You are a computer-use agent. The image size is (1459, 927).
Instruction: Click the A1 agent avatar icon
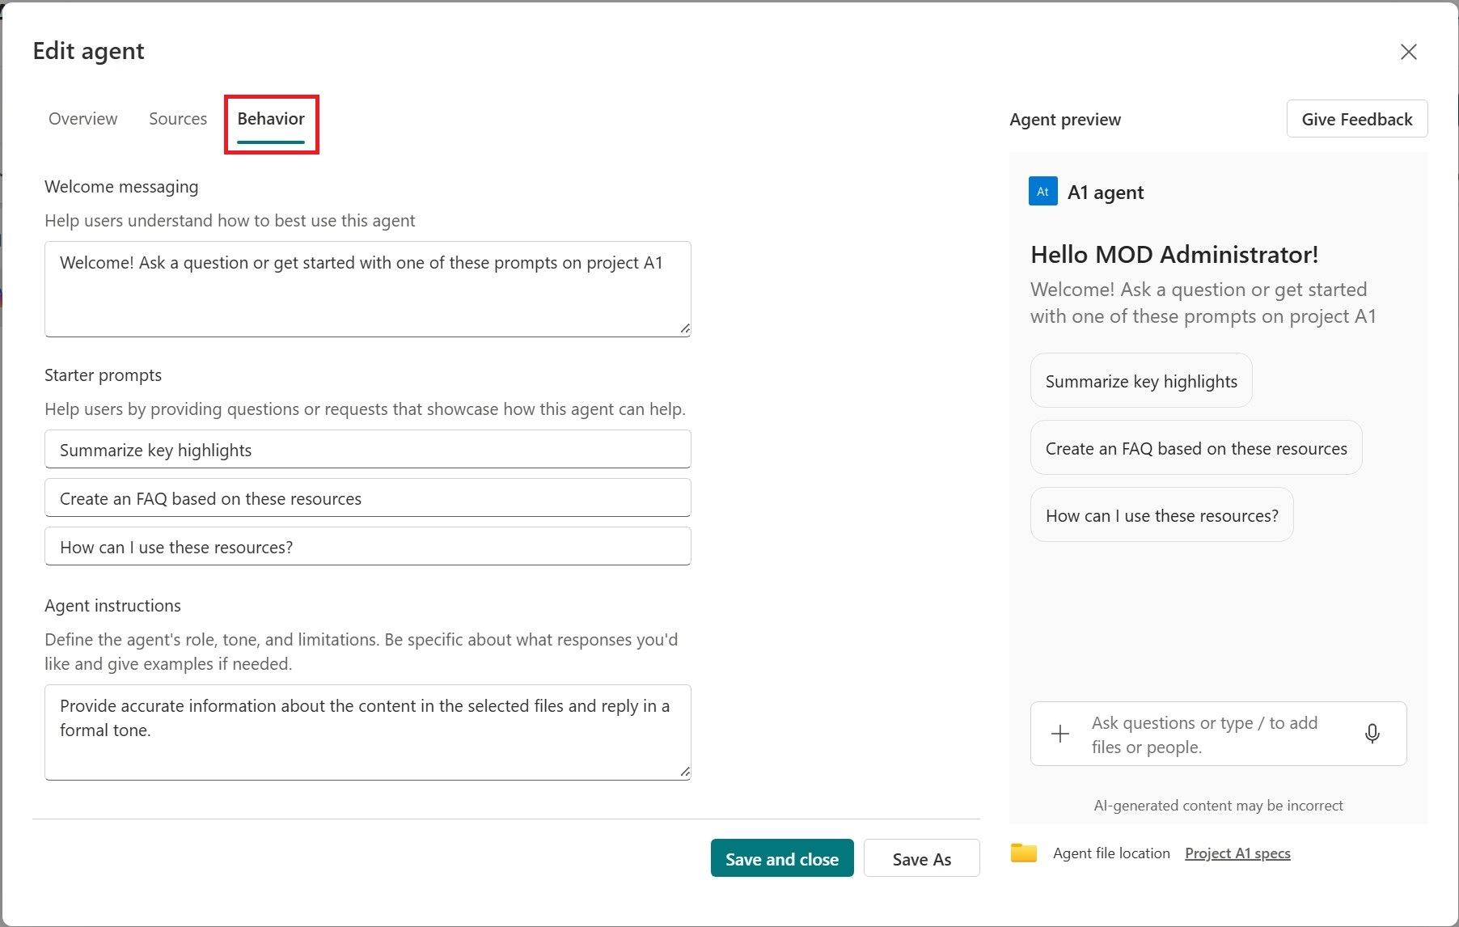(x=1042, y=191)
